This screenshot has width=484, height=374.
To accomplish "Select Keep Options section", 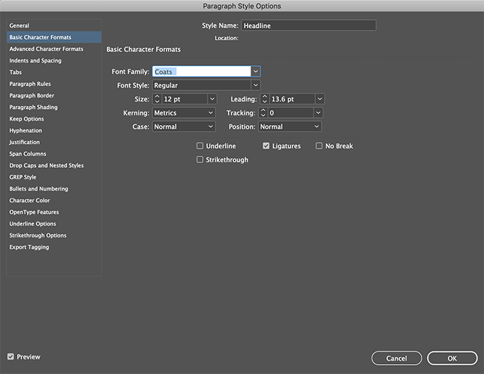I will point(54,119).
